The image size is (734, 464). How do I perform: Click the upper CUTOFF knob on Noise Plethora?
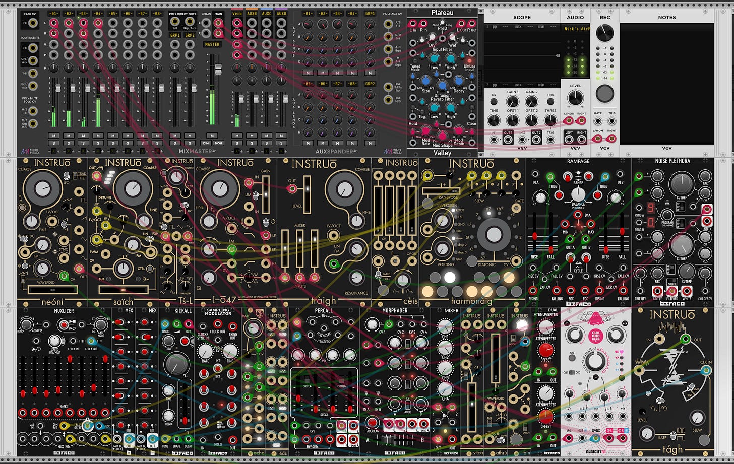682,184
